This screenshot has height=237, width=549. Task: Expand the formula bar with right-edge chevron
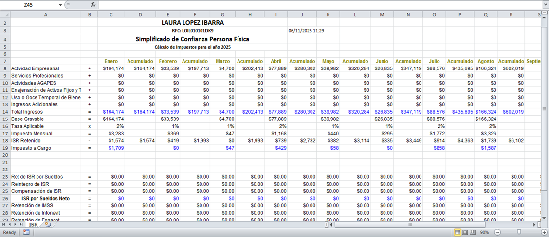(x=545, y=5)
